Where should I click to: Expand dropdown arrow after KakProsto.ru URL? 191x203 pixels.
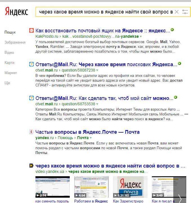coord(141,37)
